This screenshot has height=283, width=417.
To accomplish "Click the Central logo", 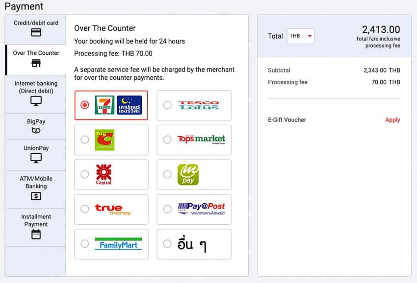I will [x=104, y=174].
